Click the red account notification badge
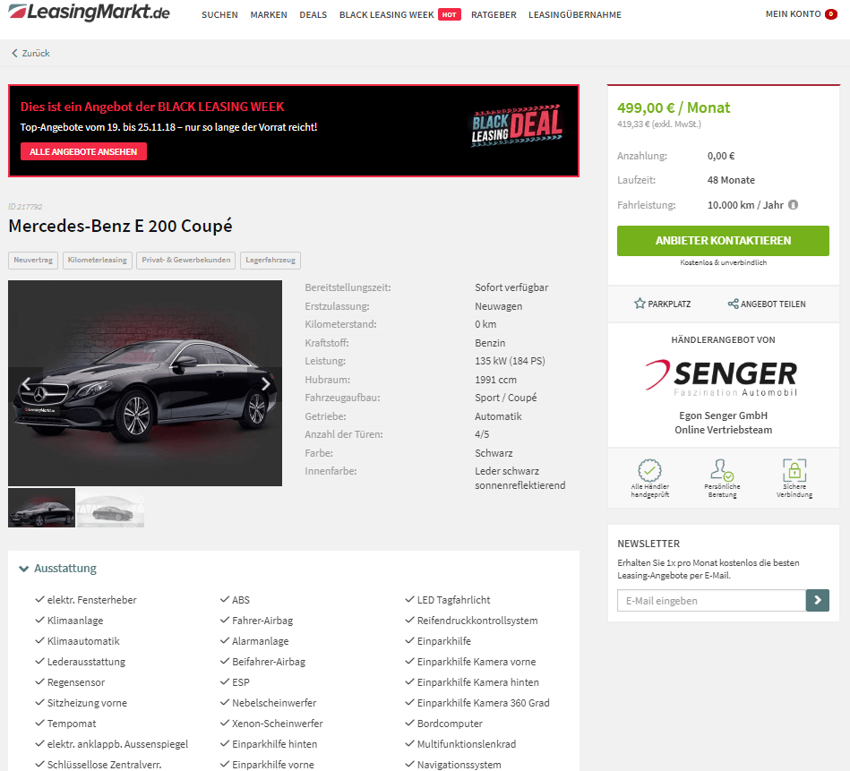850x771 pixels. click(831, 14)
